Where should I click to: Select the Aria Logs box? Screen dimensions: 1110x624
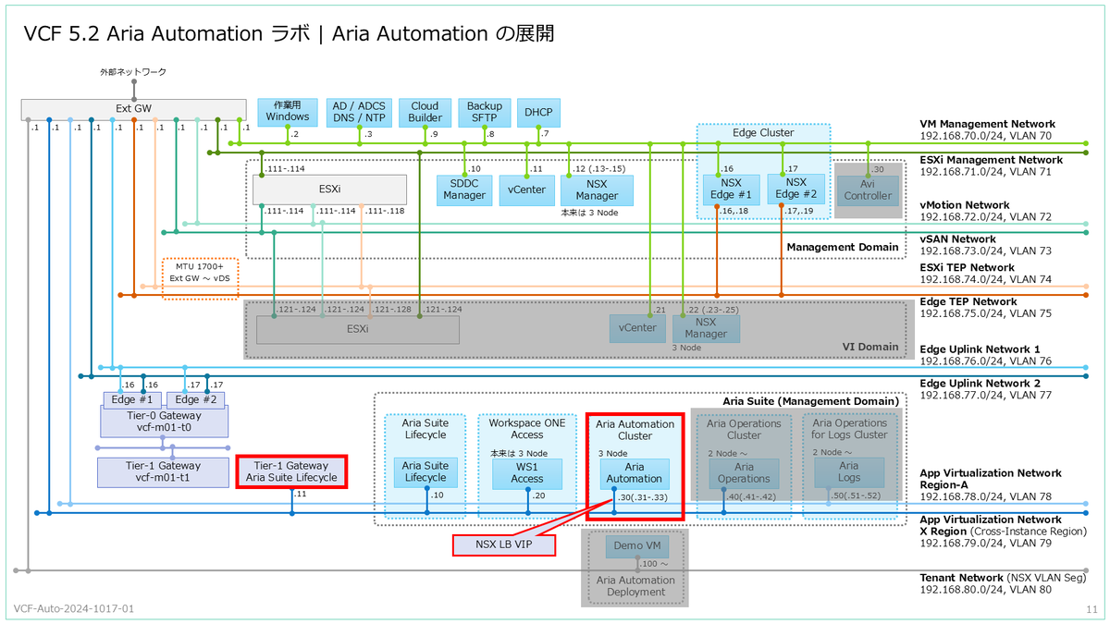coord(849,472)
